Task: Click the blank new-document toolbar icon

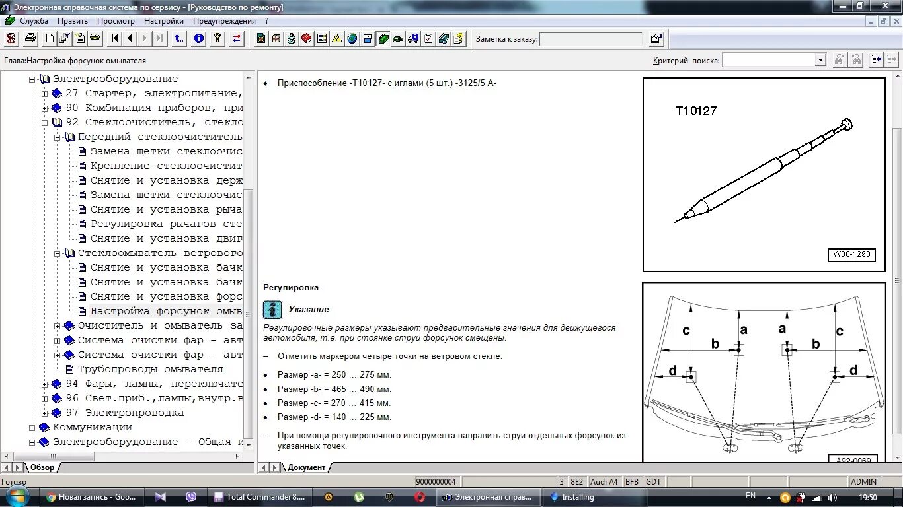Action: (x=50, y=38)
